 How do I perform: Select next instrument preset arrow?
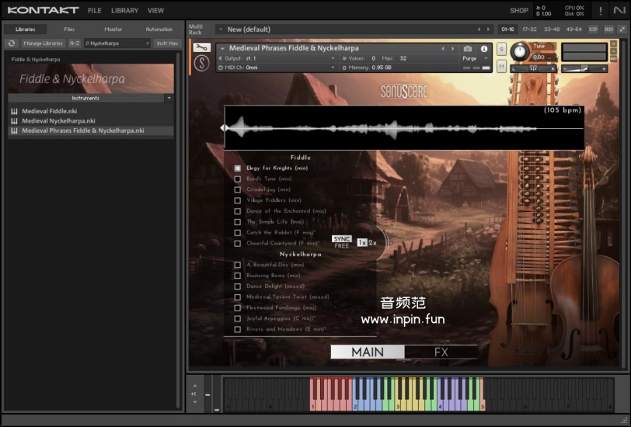pos(453,49)
